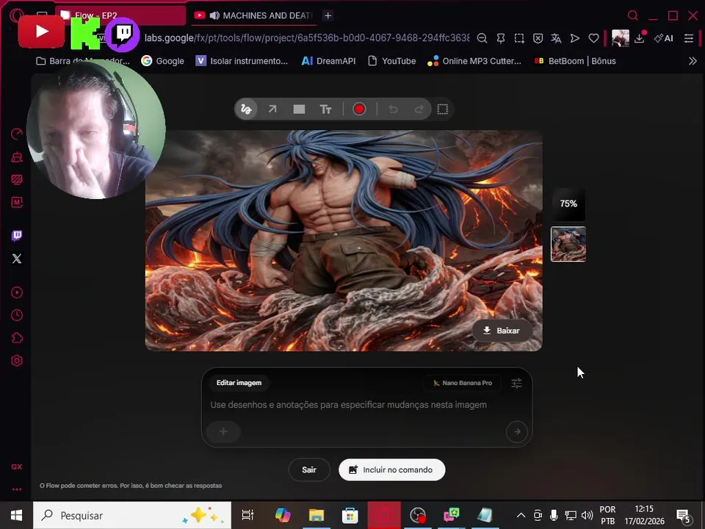Screen dimensions: 705x529
Task: Open the sidebar history clock icon
Action: pyautogui.click(x=17, y=315)
